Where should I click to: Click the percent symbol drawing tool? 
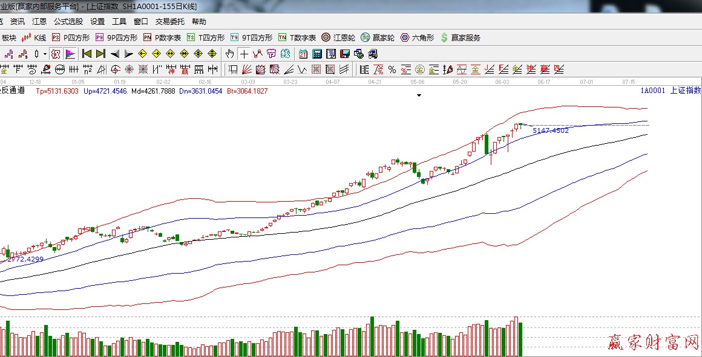(392, 69)
